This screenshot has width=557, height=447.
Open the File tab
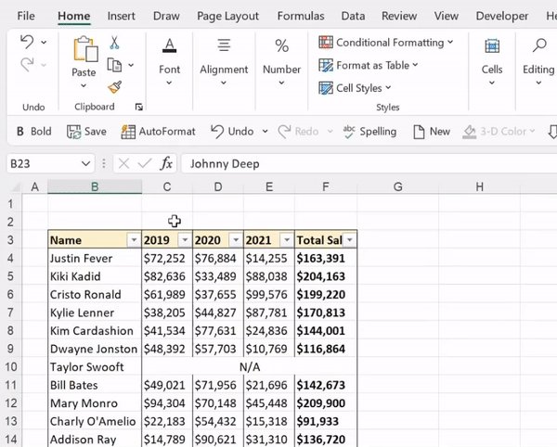coord(26,16)
